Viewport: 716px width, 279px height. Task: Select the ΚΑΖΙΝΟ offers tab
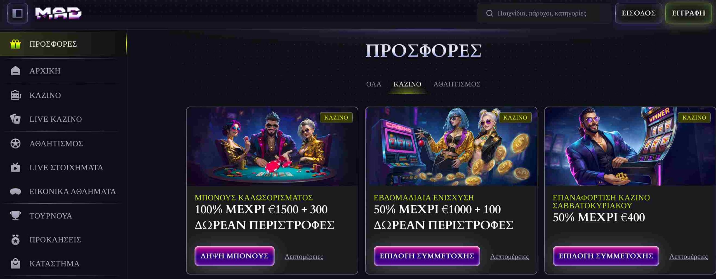tap(407, 84)
